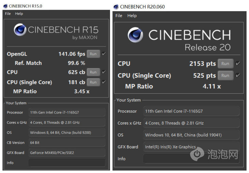Run CPU Single Core test in R15

pos(93,82)
